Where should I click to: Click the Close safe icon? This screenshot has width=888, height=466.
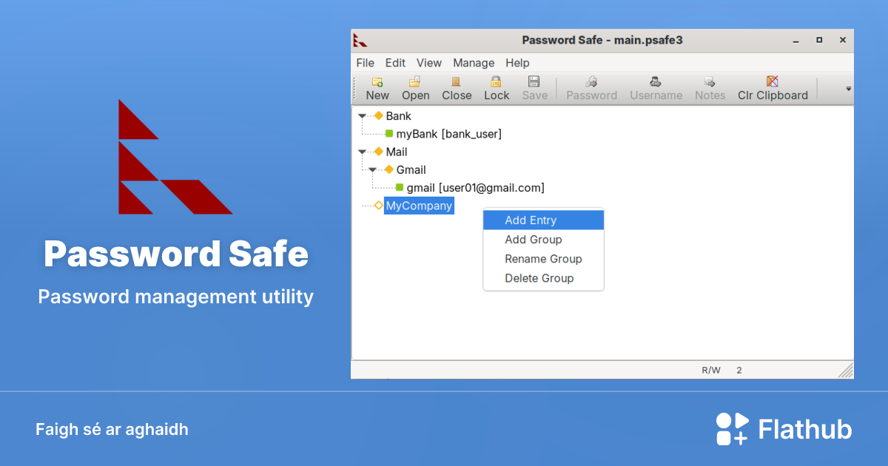click(457, 88)
